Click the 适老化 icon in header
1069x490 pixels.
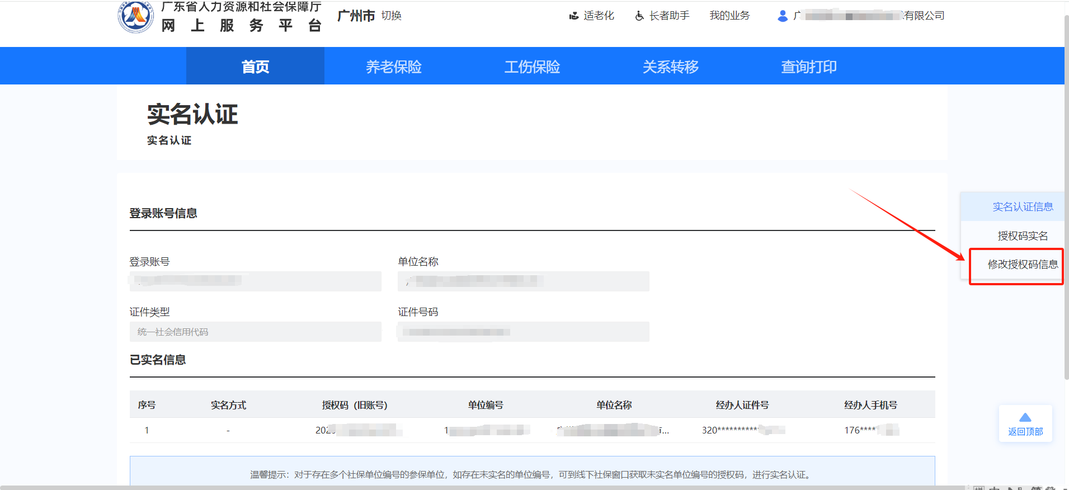pyautogui.click(x=573, y=16)
